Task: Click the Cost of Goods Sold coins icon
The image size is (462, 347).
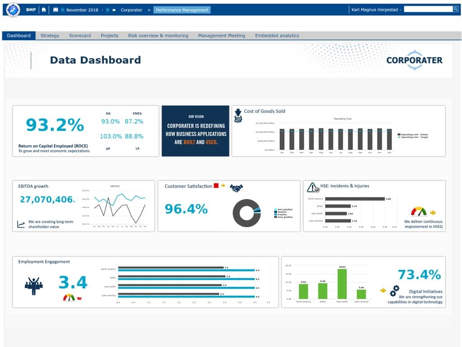Action: coord(238,116)
